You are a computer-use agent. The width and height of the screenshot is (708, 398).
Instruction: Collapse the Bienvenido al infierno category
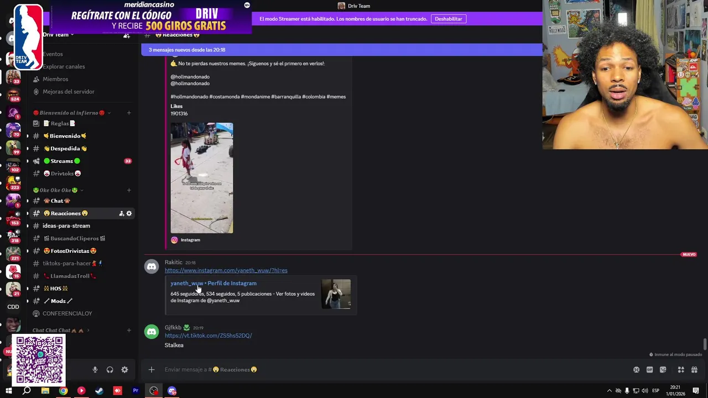click(72, 113)
